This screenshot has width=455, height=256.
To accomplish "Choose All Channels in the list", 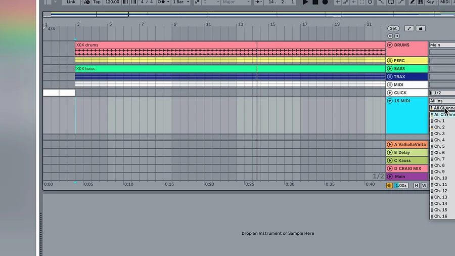I will [442, 115].
